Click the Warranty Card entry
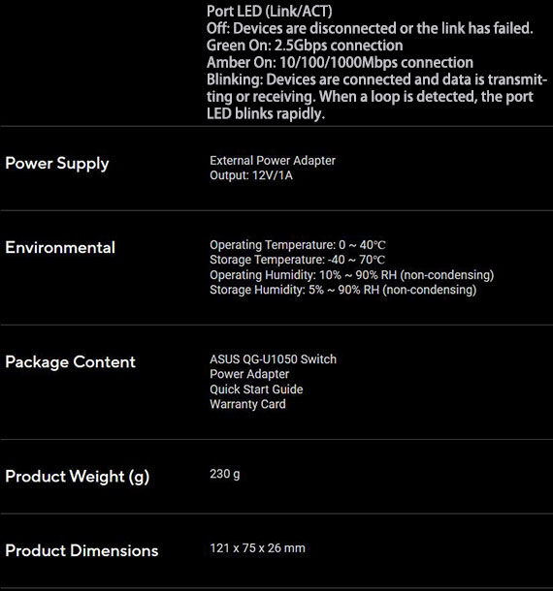 247,404
